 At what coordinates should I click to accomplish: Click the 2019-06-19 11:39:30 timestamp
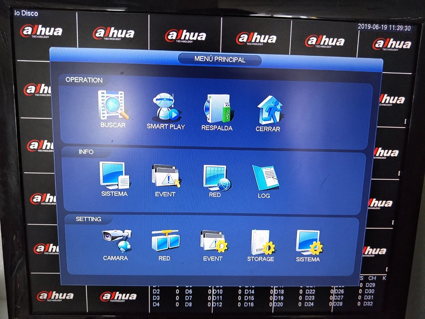[x=384, y=27]
